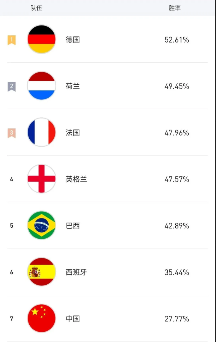Click the 27.77% win rate value
216x342 pixels.
tap(177, 319)
